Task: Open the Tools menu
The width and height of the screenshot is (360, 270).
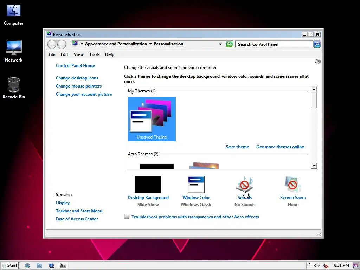Action: tap(94, 54)
